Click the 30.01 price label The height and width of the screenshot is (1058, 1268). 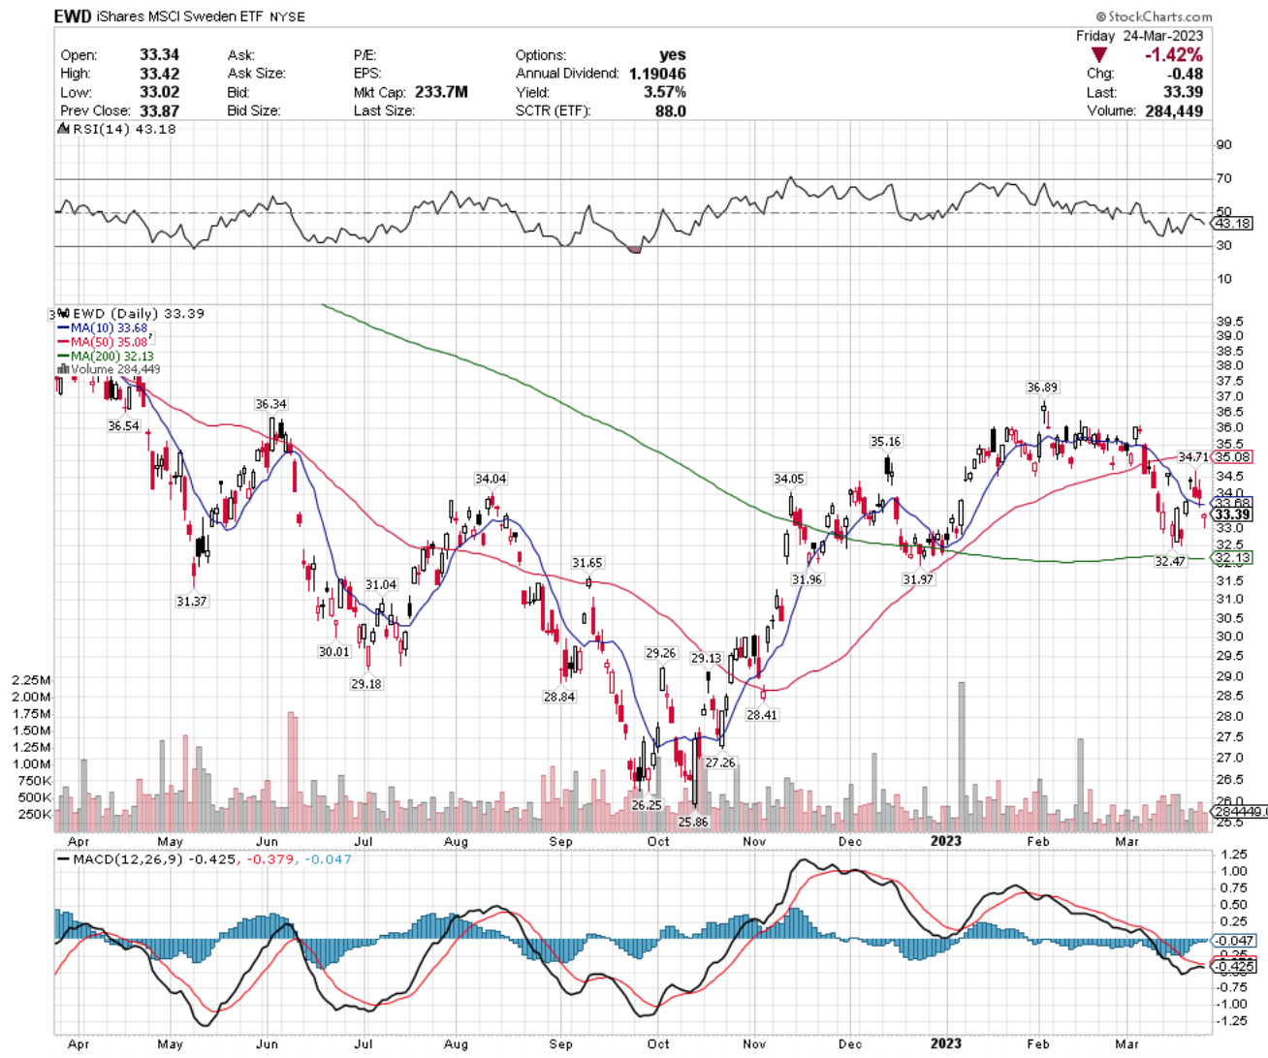pyautogui.click(x=333, y=652)
